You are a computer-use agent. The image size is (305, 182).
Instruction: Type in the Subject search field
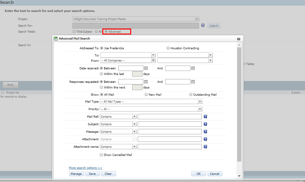click(x=169, y=124)
